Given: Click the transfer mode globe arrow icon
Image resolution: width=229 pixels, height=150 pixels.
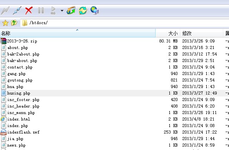Looking at the screenshot, I should [x=71, y=10].
